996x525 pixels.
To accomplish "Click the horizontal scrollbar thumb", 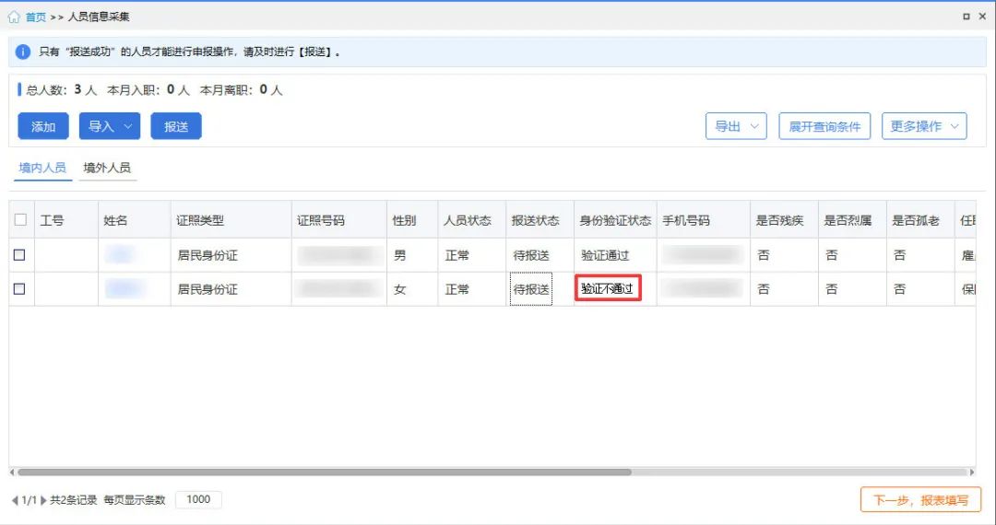I will pyautogui.click(x=323, y=472).
